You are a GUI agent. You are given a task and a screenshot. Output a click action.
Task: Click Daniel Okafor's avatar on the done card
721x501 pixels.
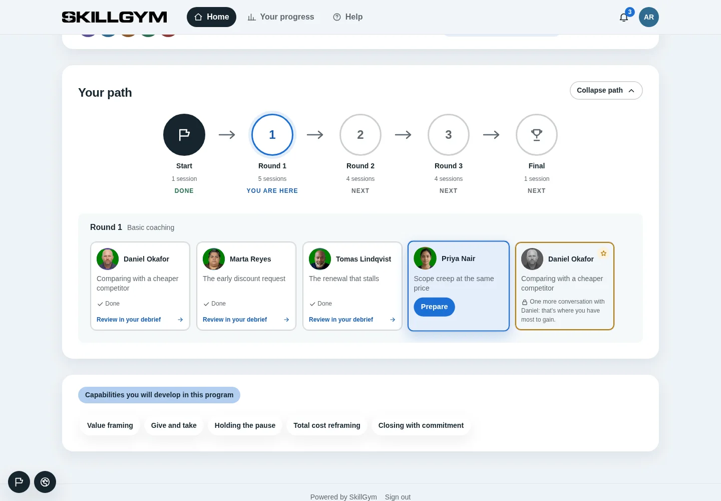tap(108, 259)
